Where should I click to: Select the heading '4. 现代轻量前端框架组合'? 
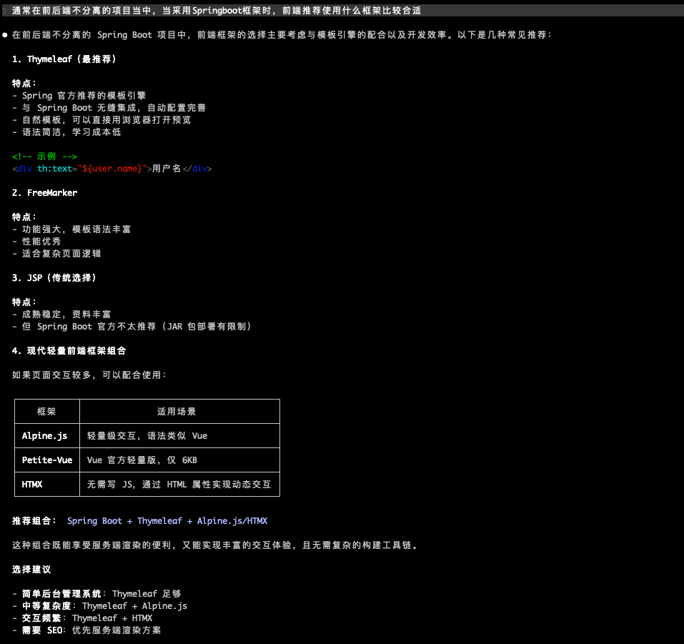tap(69, 351)
